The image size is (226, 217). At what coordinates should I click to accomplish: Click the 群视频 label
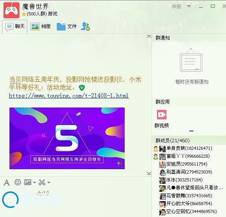point(162,126)
